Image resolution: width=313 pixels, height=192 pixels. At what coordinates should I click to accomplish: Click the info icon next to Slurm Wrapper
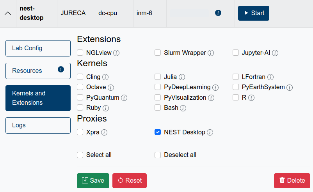coord(211,53)
